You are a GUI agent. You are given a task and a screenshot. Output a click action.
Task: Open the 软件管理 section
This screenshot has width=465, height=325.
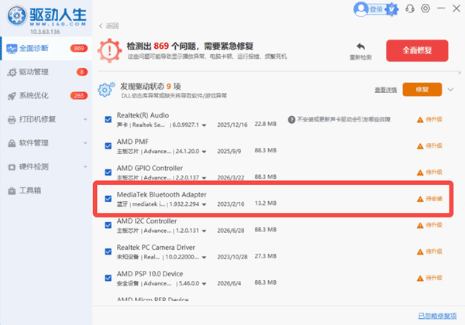click(46, 143)
